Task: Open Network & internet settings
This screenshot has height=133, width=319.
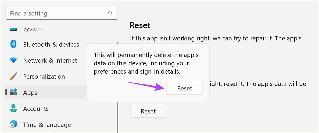Action: click(x=50, y=60)
